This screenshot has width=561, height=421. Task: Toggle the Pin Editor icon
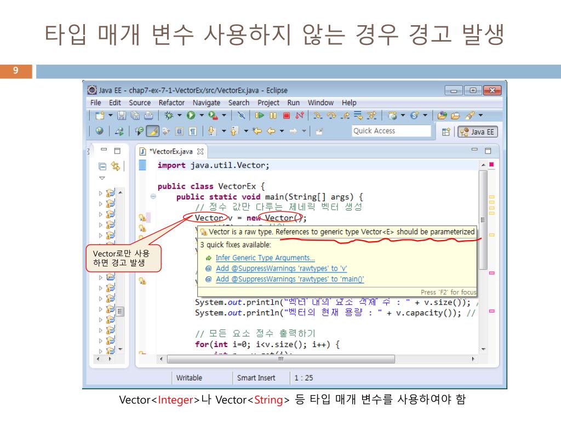coord(319,132)
